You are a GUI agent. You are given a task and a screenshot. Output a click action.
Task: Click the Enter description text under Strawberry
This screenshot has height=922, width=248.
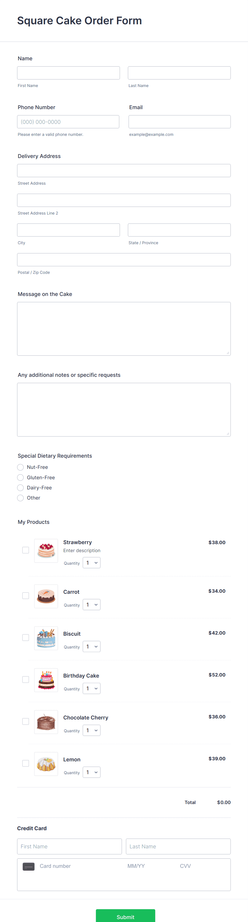point(82,551)
